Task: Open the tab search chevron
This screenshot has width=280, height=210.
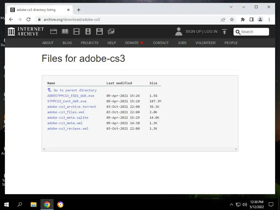Action: tap(231, 7)
